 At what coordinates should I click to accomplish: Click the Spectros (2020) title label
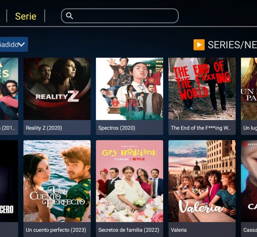[x=117, y=128]
